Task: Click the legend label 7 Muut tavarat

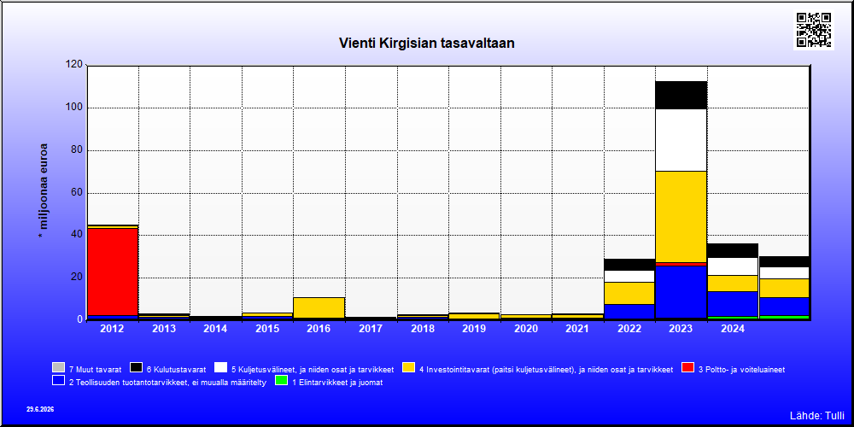Action: (x=96, y=369)
